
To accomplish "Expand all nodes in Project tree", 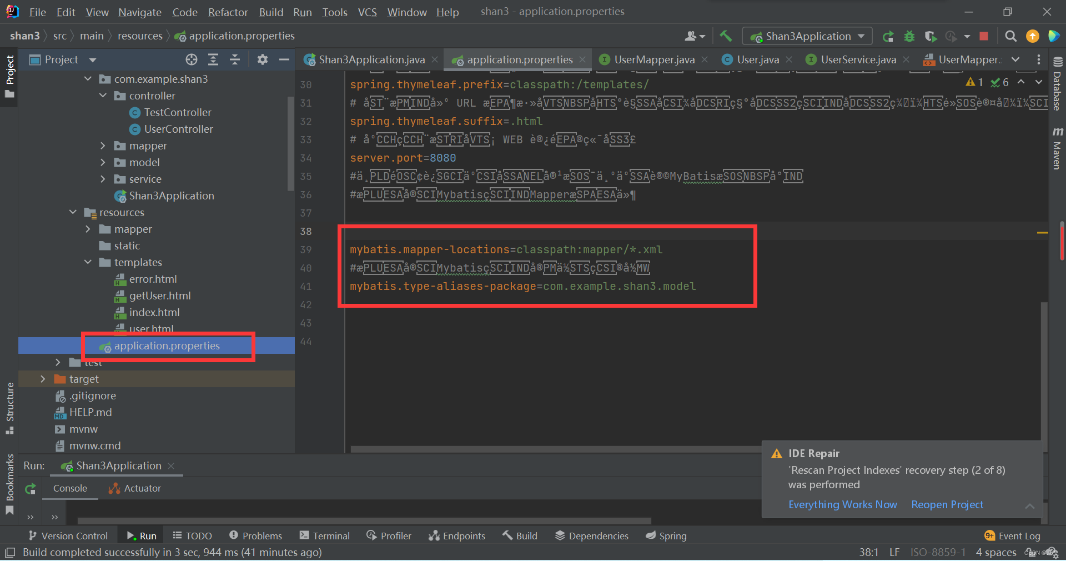I will point(213,59).
